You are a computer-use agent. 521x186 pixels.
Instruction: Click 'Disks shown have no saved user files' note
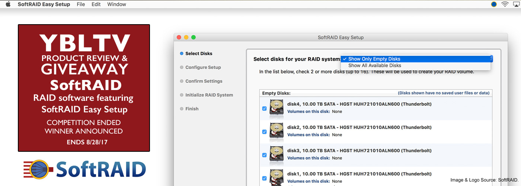(444, 93)
